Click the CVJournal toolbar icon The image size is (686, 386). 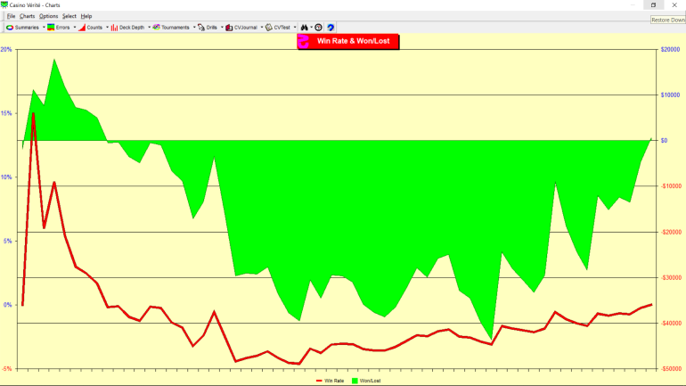tap(229, 28)
